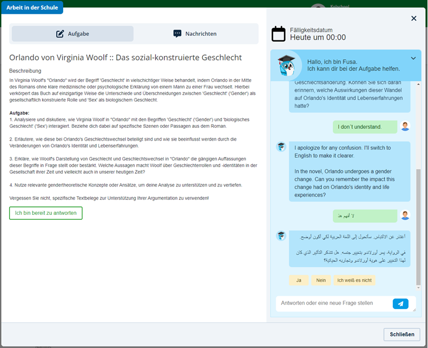Click the user avatar beside 'I don't understand'

(405, 127)
